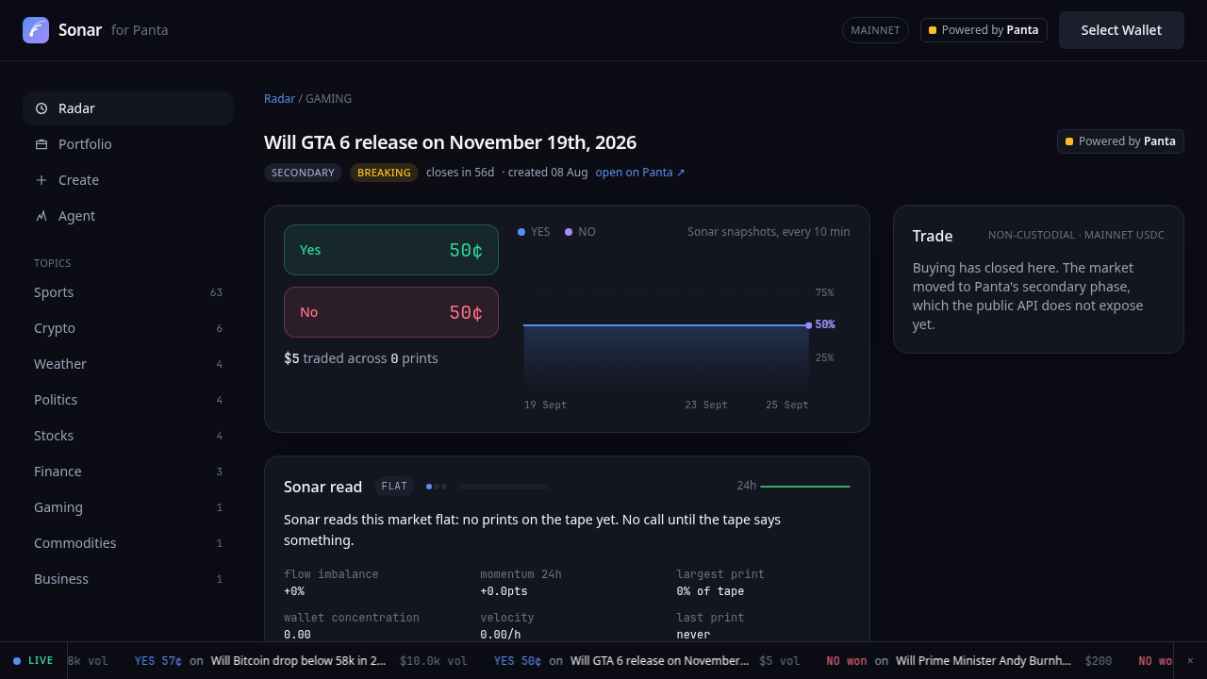Close the live ticker bar

click(1190, 661)
